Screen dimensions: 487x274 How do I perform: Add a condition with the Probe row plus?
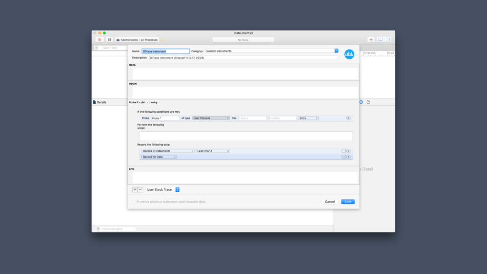point(348,118)
